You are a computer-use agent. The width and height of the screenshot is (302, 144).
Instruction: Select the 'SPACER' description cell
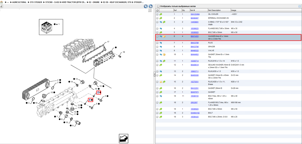pyautogui.click(x=211, y=47)
